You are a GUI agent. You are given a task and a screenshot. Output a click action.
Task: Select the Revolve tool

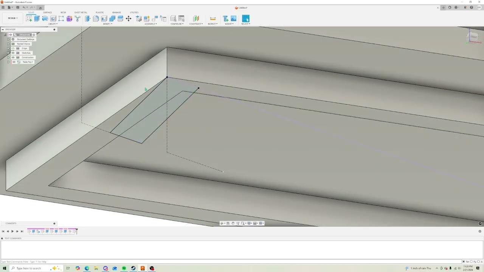tap(45, 19)
